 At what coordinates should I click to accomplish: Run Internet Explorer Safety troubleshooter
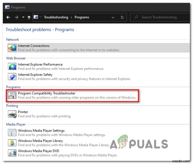click(x=35, y=75)
